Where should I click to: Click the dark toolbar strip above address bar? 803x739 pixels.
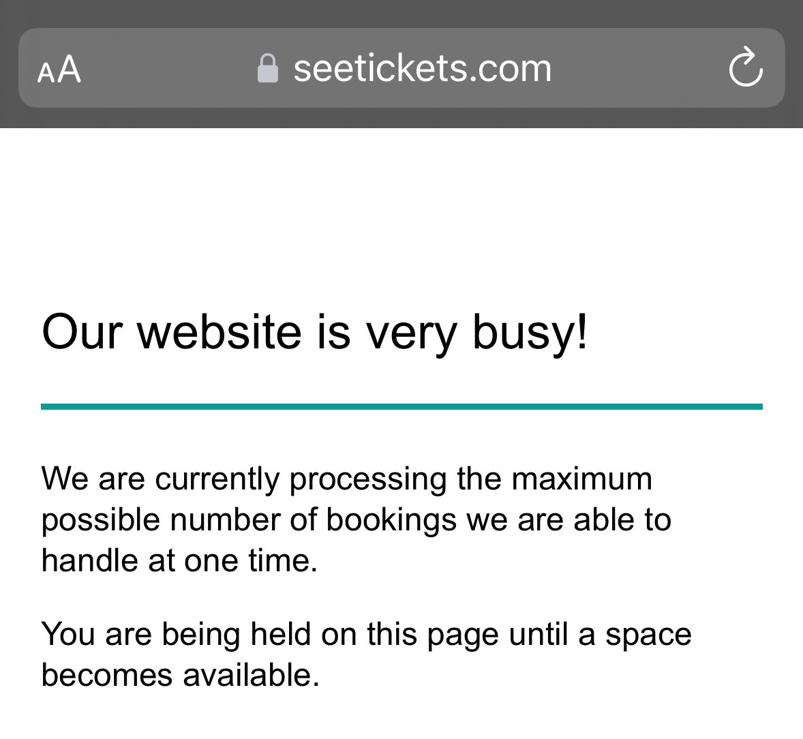[x=402, y=13]
